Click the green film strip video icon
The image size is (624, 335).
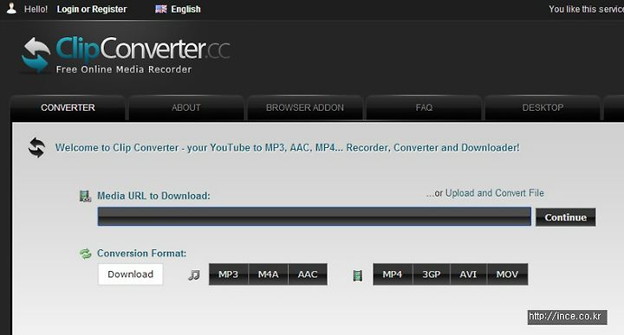pos(358,275)
